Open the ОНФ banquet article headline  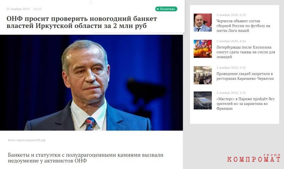point(82,22)
